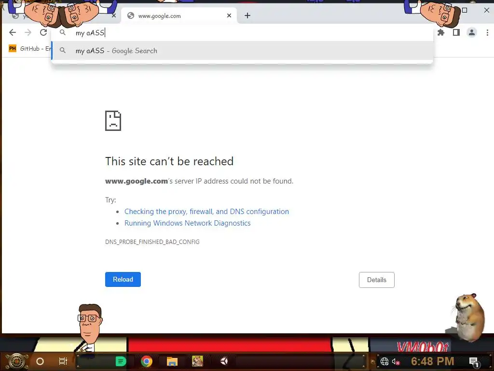Maximize the Chrome window
This screenshot has height=371, width=494.
point(465,10)
